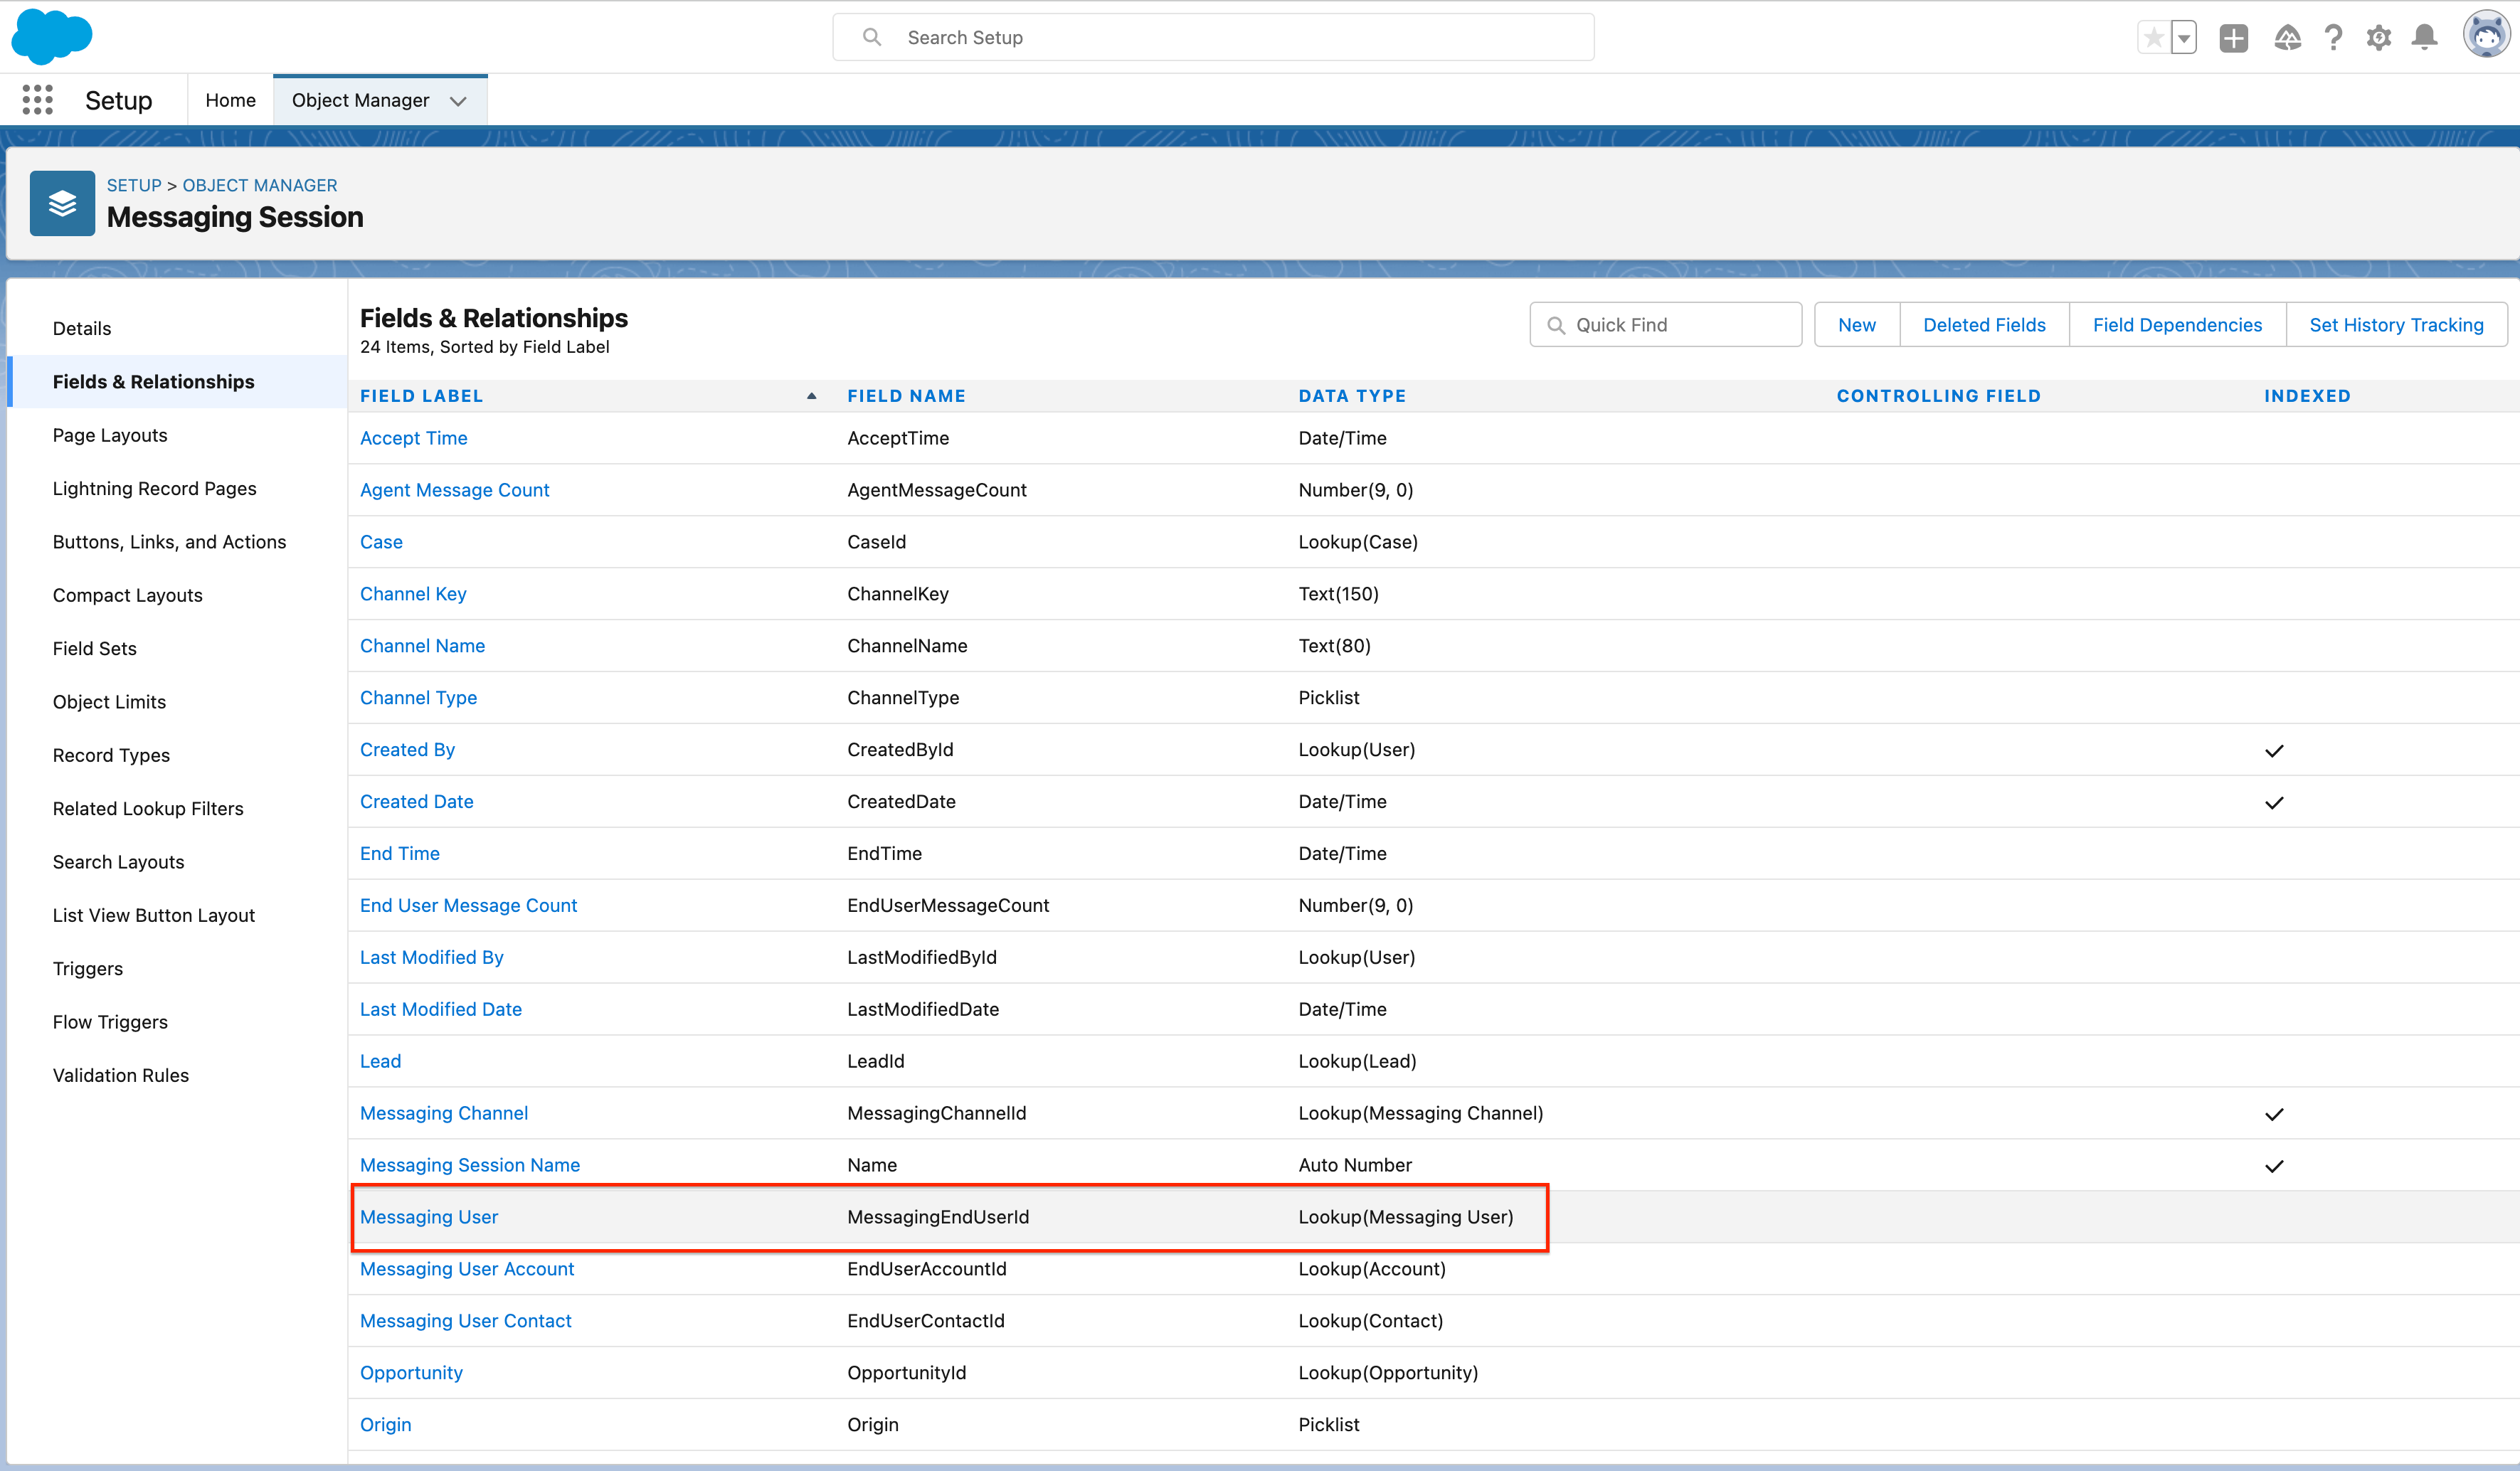Open Object Limits
2520x1471 pixels.
(x=109, y=702)
